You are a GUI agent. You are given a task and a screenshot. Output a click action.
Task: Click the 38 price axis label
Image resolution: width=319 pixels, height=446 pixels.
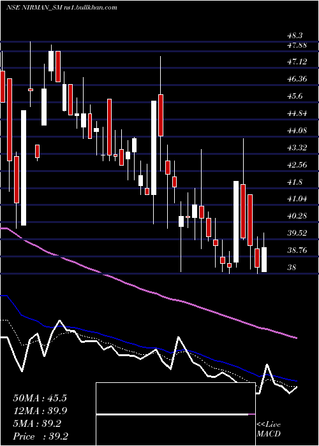click(292, 268)
